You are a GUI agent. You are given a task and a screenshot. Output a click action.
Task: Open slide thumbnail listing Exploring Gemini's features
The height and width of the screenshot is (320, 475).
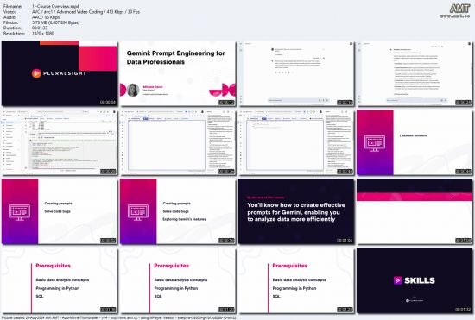[x=178, y=211]
